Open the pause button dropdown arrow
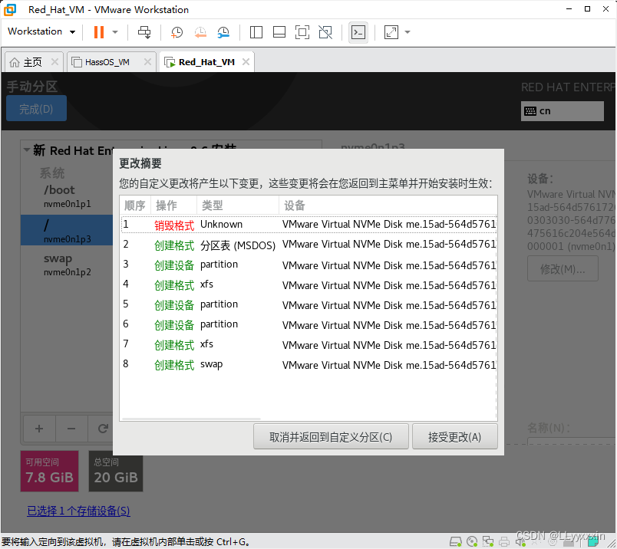Screen dimensions: 617x549 point(114,32)
